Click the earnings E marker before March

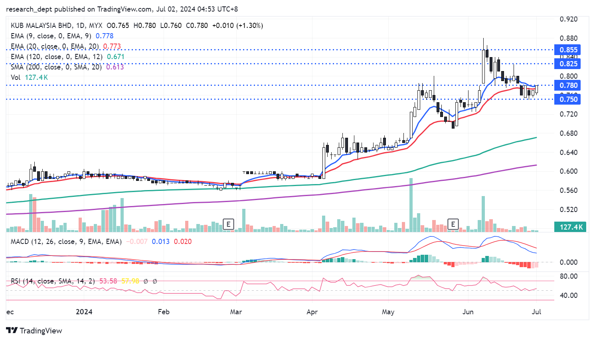228,224
